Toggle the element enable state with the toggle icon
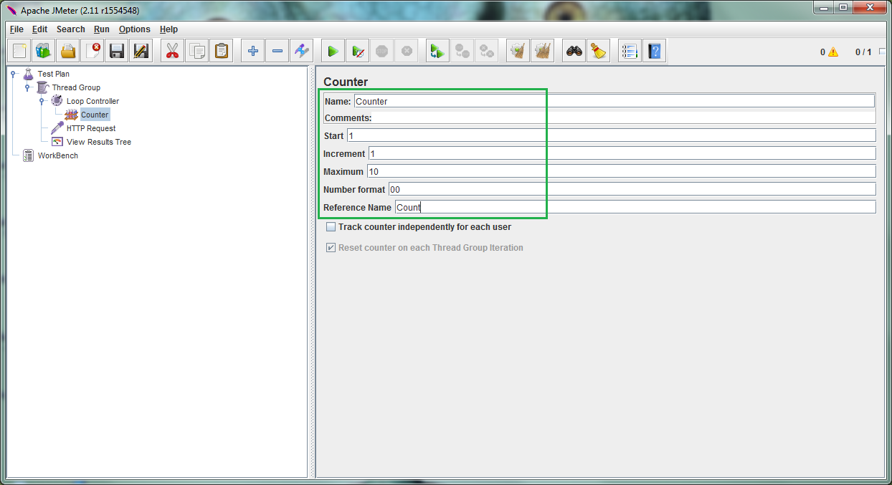Image resolution: width=892 pixels, height=485 pixels. pyautogui.click(x=301, y=50)
